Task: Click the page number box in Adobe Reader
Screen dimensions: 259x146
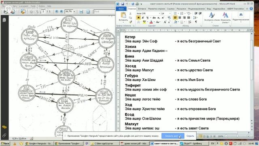Action: [43, 11]
